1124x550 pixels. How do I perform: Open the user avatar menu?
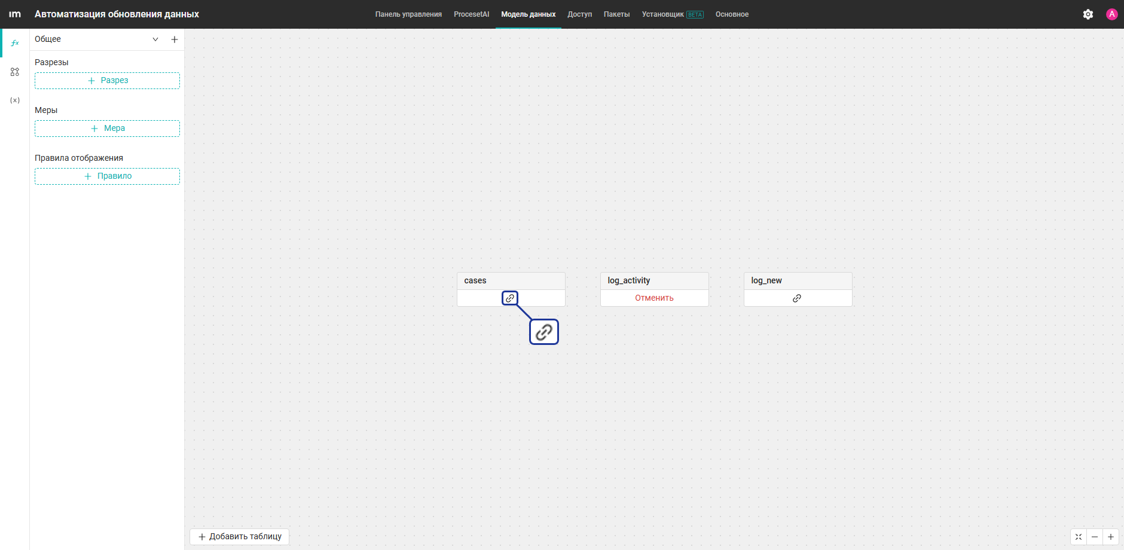point(1112,14)
